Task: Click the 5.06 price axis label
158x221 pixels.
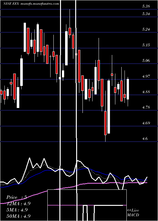Action: click(146, 61)
